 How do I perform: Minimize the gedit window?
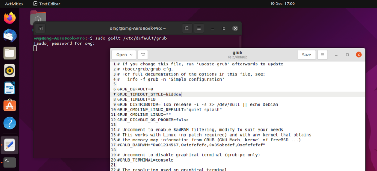[336, 55]
